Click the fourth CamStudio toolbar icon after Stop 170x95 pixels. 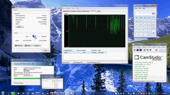point(156,50)
